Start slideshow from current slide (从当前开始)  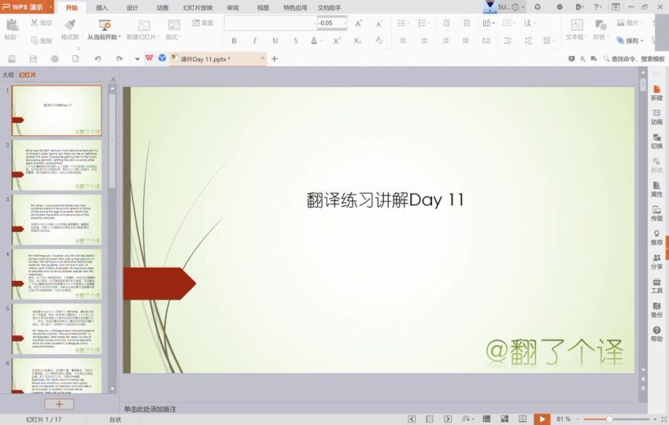tap(104, 29)
